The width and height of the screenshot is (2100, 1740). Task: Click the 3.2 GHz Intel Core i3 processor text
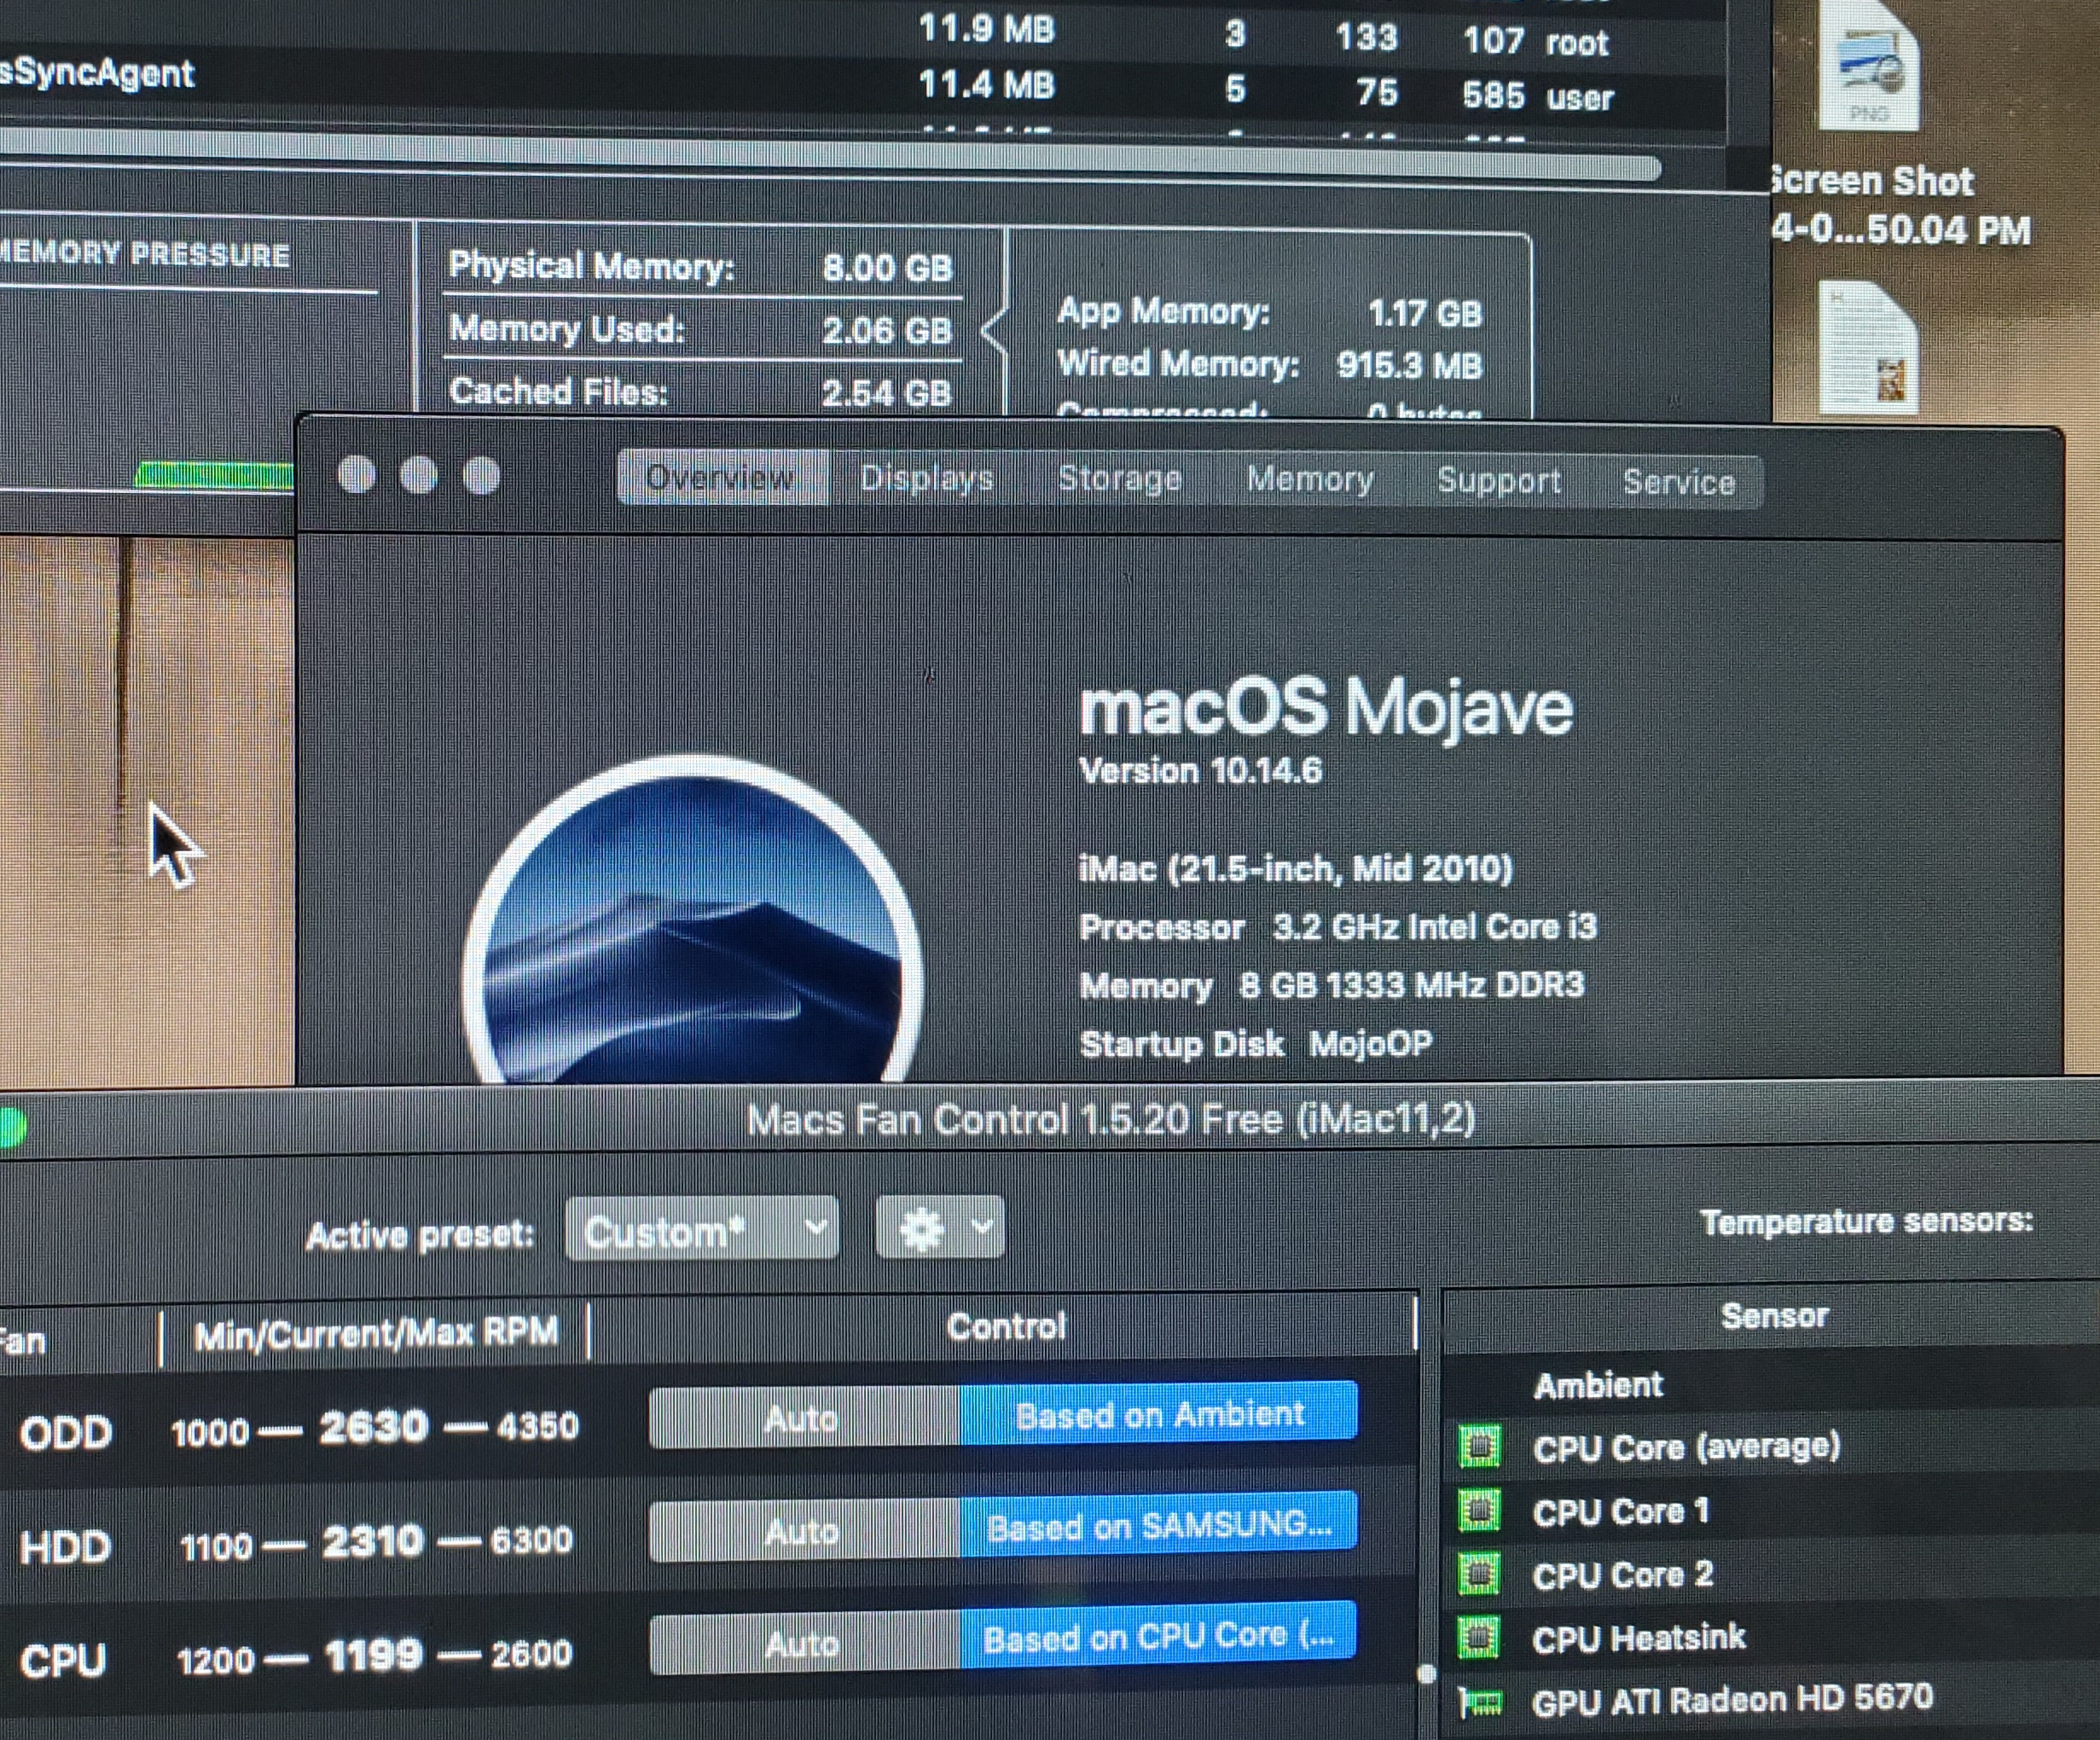pos(1434,927)
